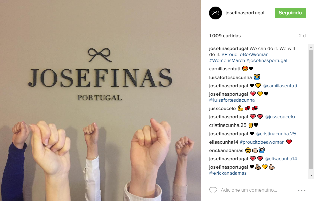Click the @erickanadamas mention link

click(228, 173)
